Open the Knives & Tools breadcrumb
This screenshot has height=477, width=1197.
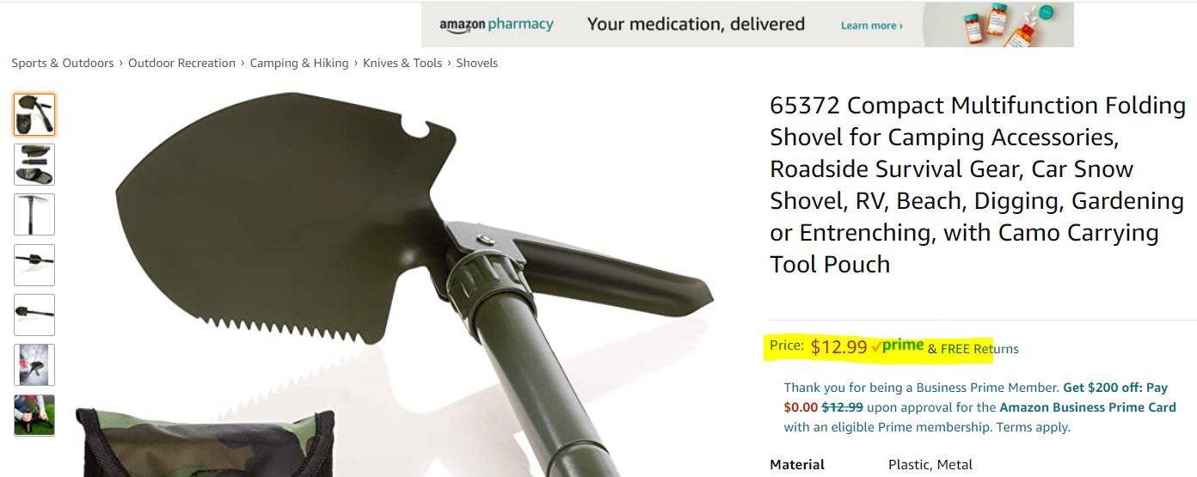click(x=402, y=63)
